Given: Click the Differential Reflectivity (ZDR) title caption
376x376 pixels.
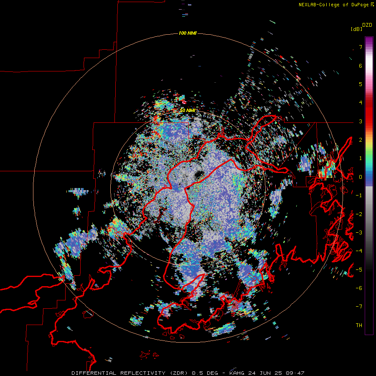Looking at the screenshot, I should [x=188, y=373].
